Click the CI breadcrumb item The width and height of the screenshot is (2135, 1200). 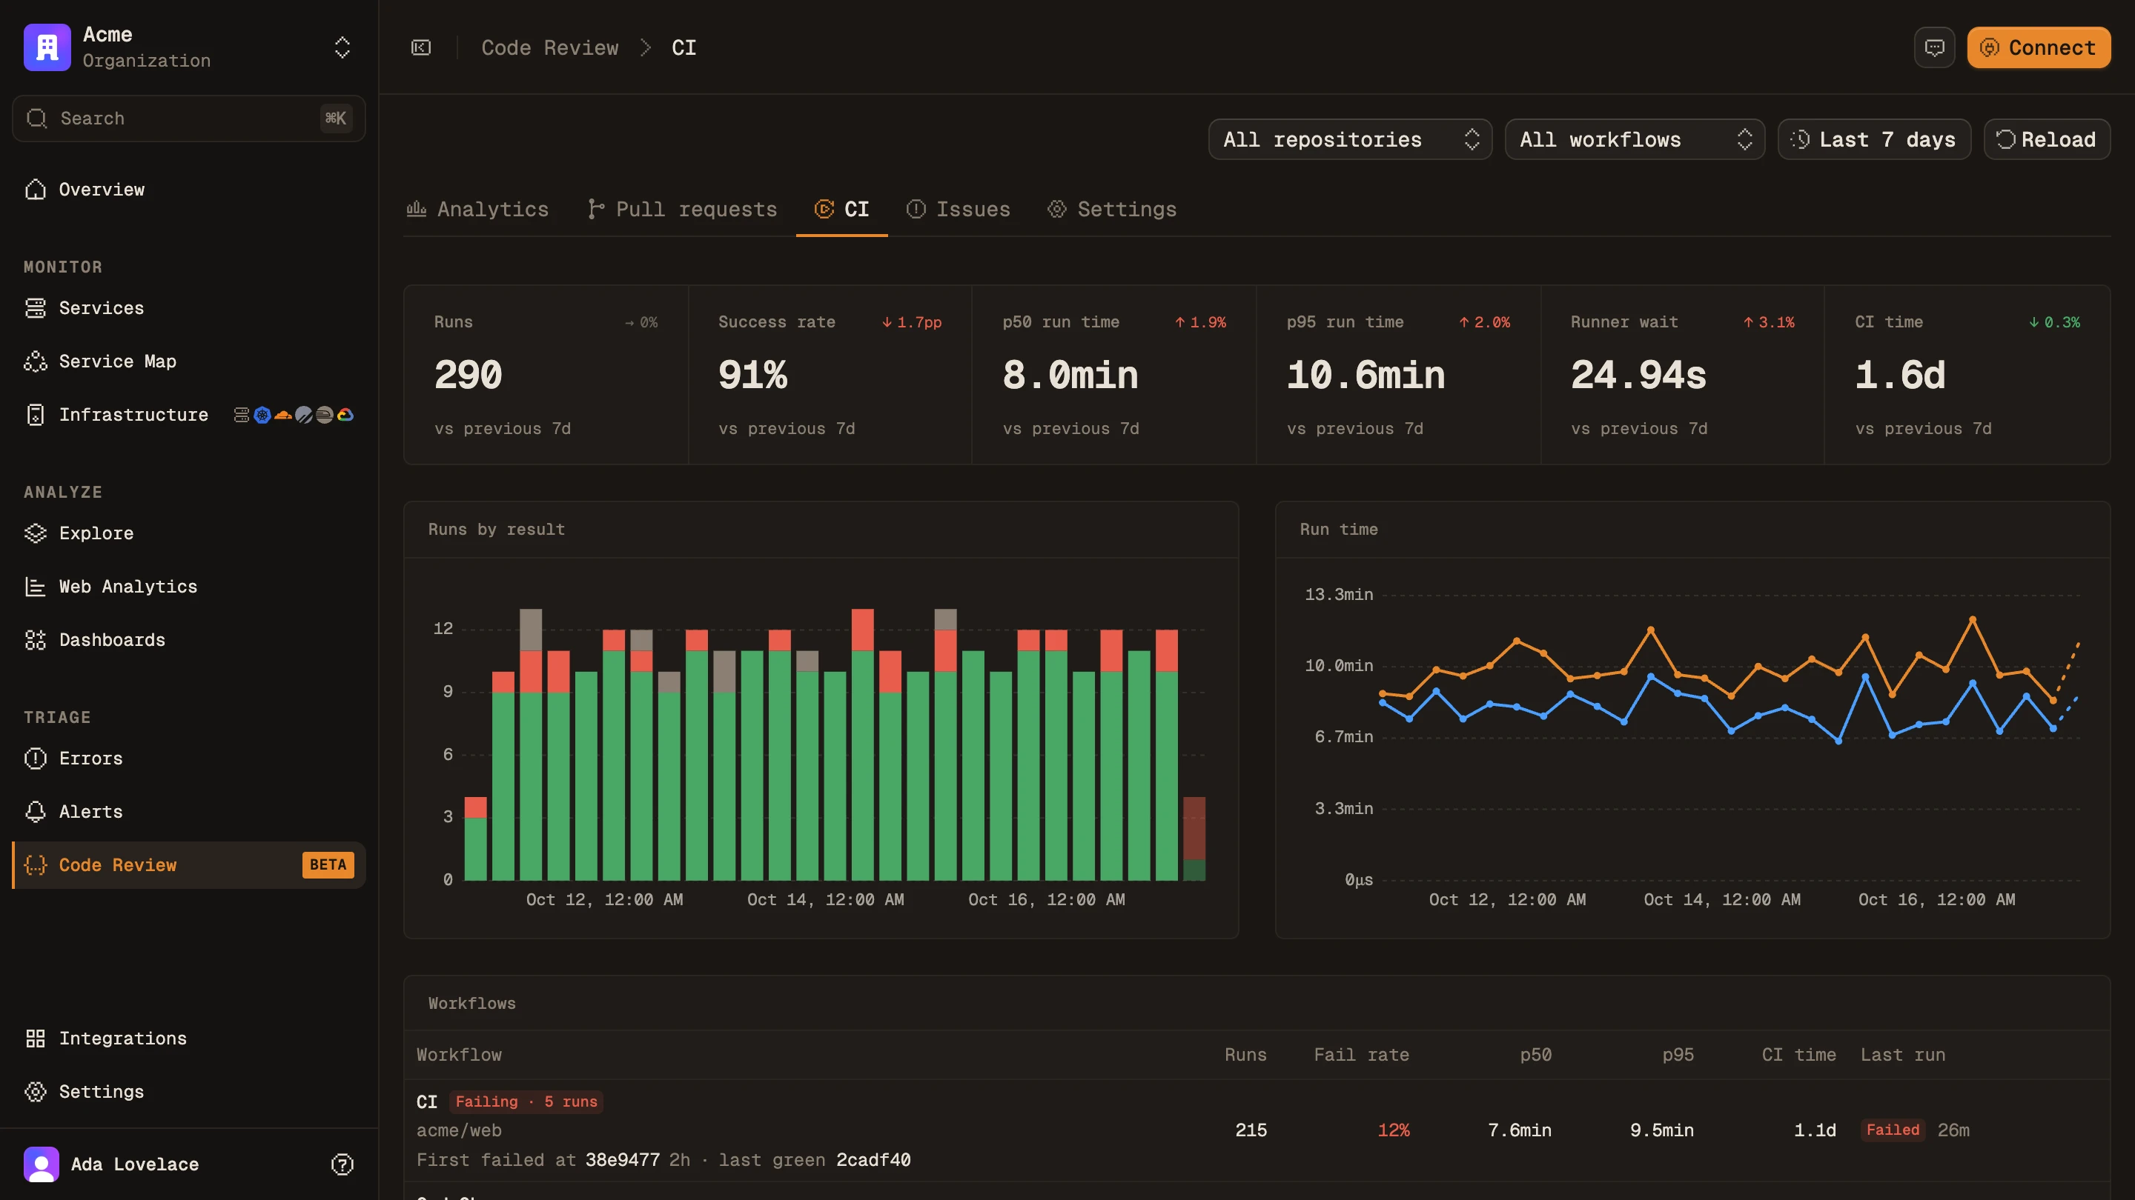tap(683, 47)
